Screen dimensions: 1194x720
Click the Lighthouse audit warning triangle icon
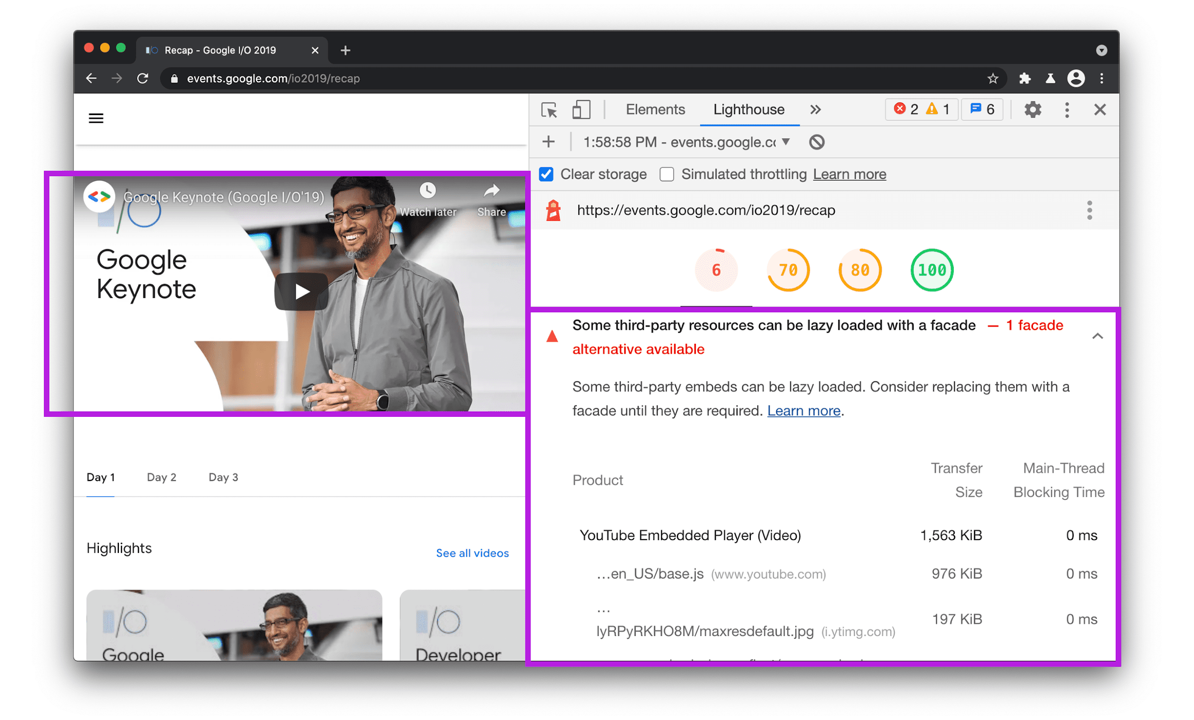click(x=552, y=336)
